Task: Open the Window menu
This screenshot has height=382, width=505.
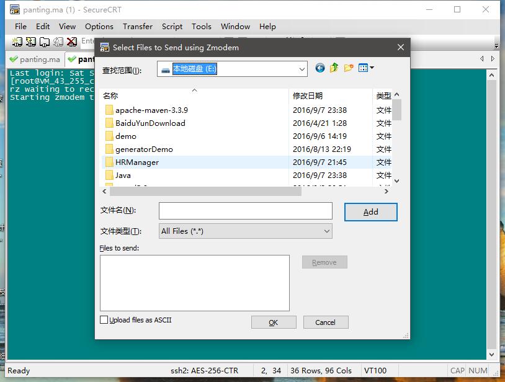Action: pyautogui.click(x=235, y=27)
